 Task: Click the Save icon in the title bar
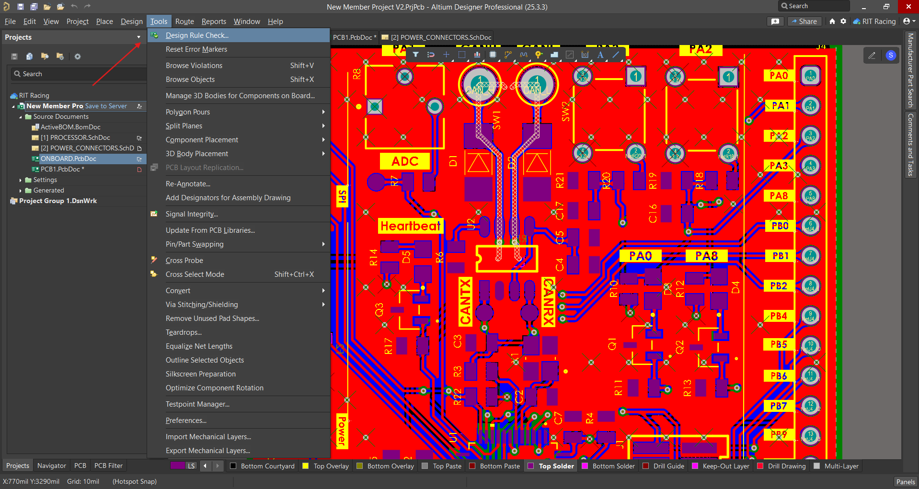tap(20, 7)
